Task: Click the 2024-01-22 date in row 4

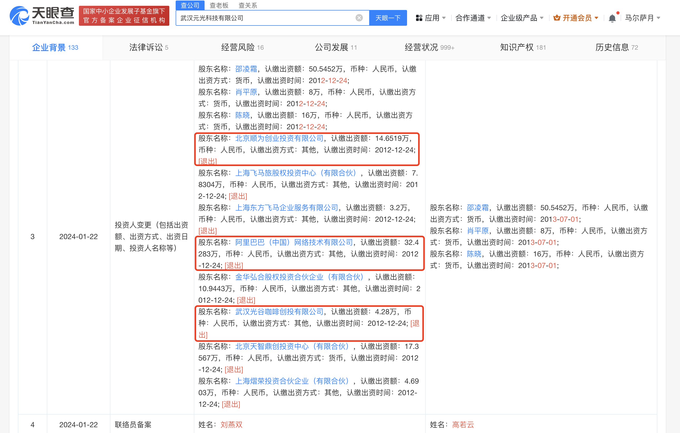Action: [x=78, y=425]
